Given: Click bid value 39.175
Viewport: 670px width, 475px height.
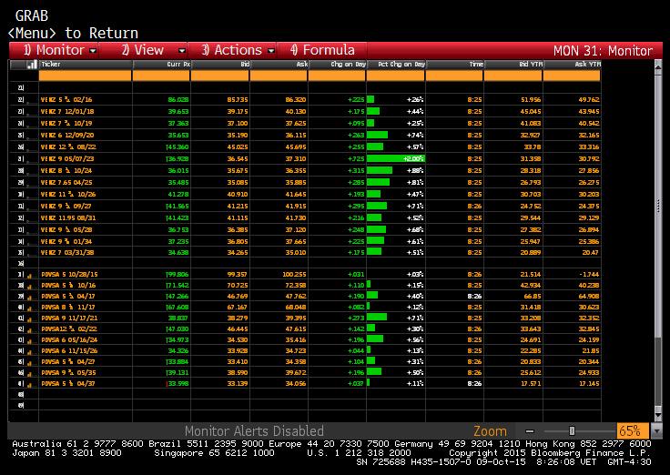Looking at the screenshot, I should pos(238,112).
